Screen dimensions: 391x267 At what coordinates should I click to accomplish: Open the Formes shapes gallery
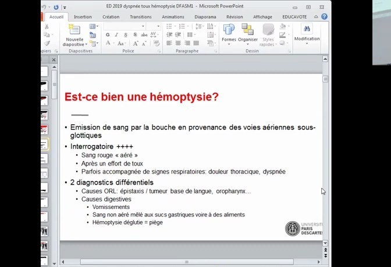229,34
